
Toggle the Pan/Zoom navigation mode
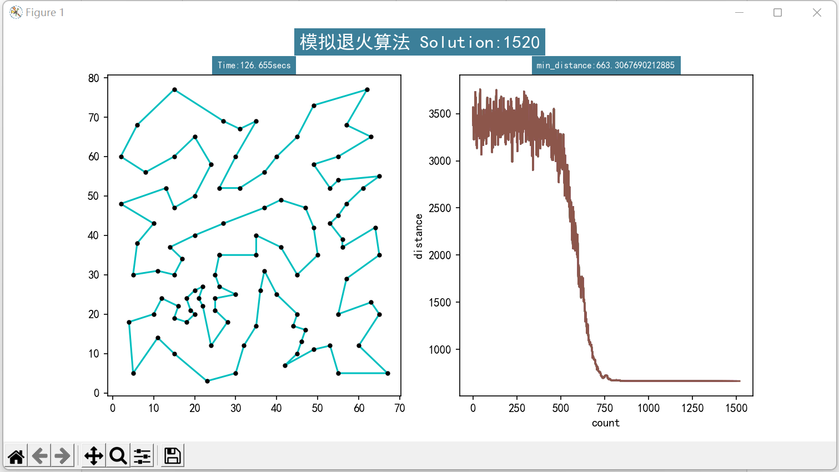[x=93, y=455]
